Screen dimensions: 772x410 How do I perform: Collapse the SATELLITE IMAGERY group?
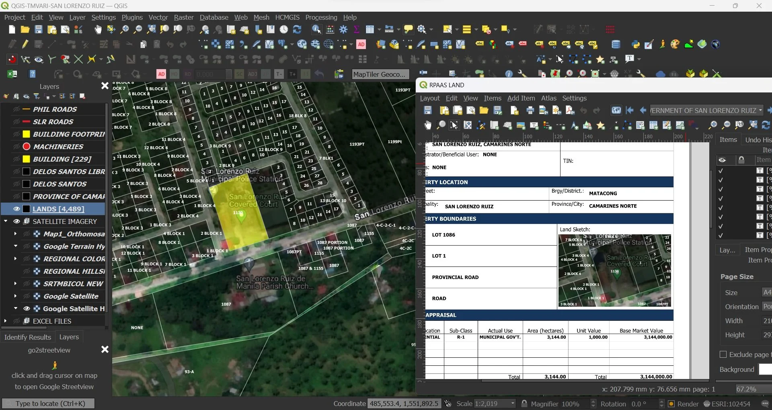click(6, 221)
